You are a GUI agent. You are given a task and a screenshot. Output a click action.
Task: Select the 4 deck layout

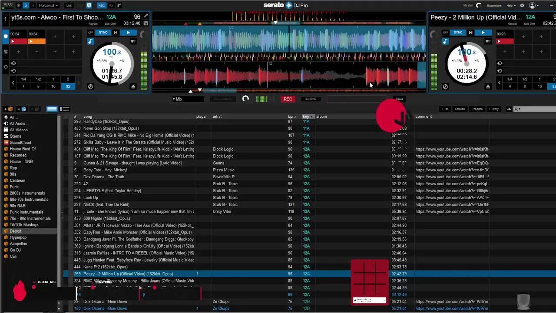pyautogui.click(x=33, y=6)
